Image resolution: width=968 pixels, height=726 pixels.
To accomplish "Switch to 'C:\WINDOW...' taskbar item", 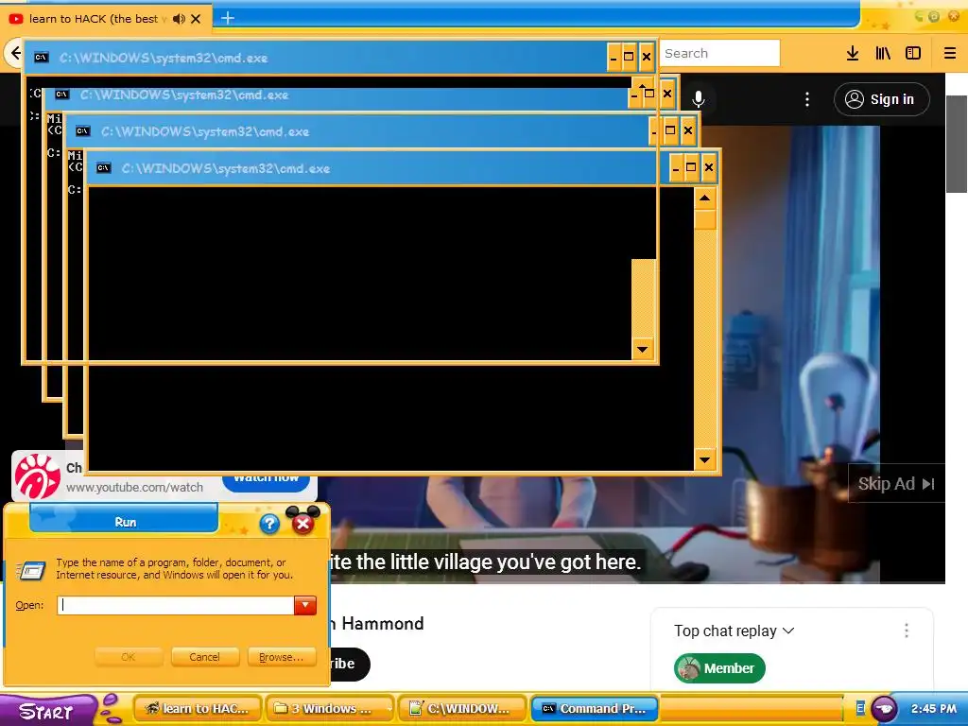I will click(x=463, y=709).
